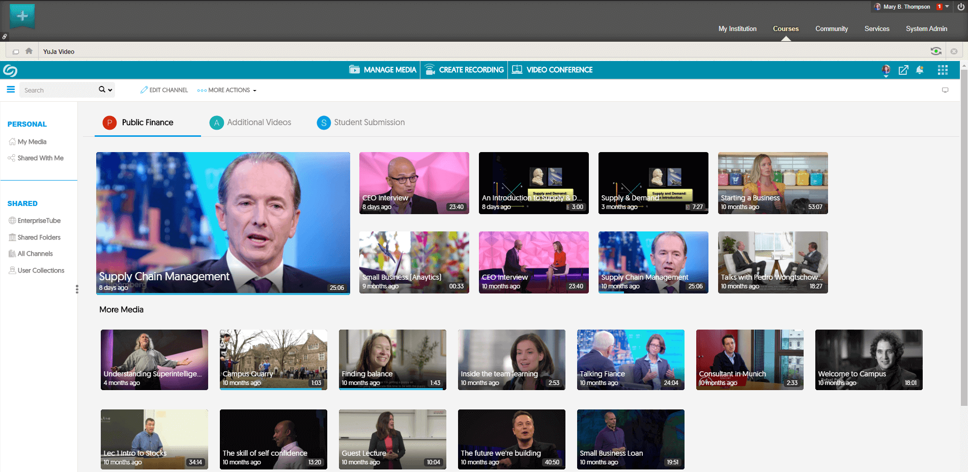Expand the Mary B. Thompson user menu
This screenshot has width=968, height=472.
tap(906, 7)
